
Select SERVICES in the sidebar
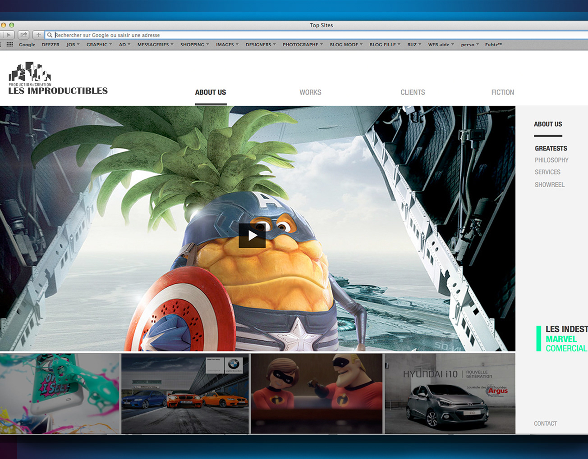[x=547, y=172]
